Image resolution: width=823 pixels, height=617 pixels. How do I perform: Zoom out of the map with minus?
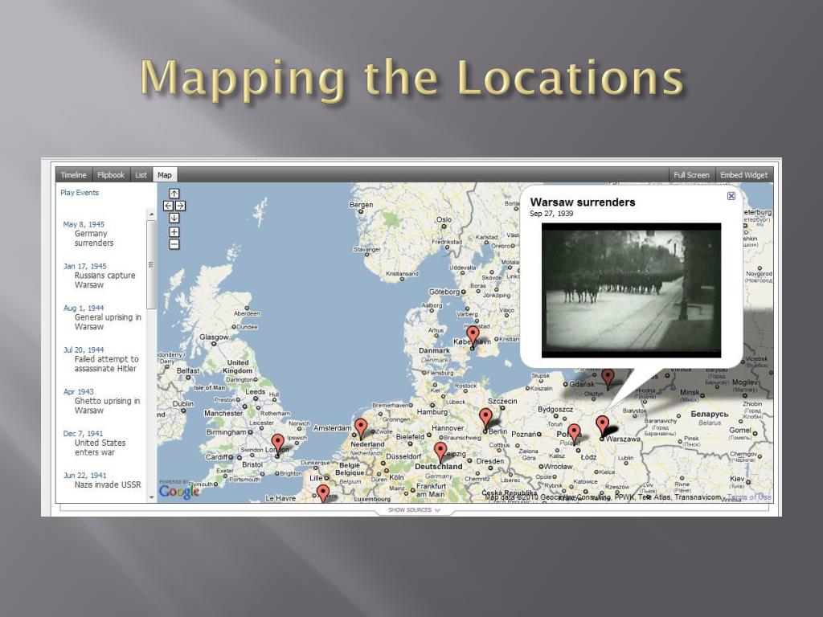[x=174, y=244]
